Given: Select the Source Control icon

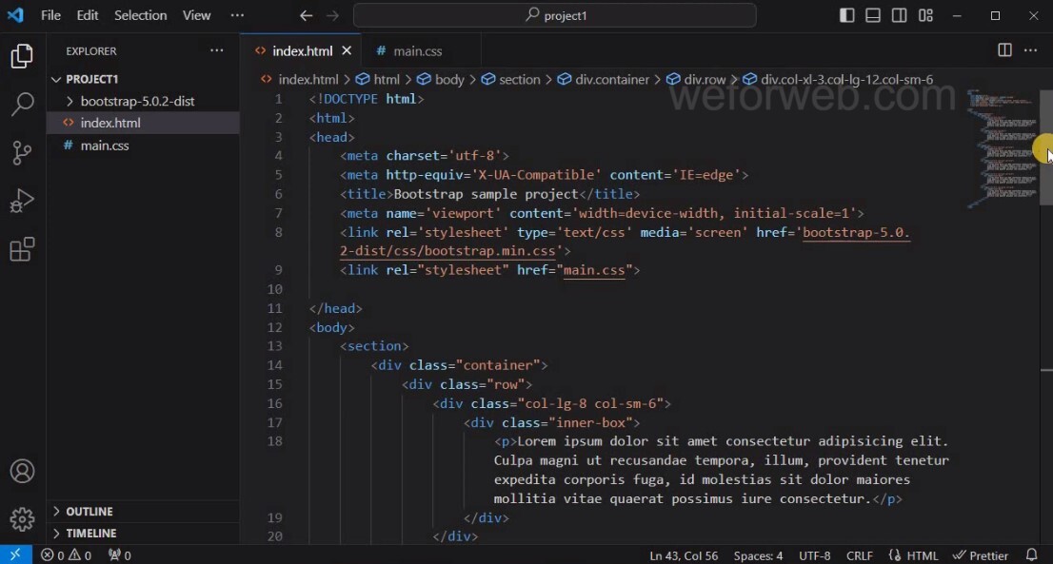Looking at the screenshot, I should [x=22, y=153].
